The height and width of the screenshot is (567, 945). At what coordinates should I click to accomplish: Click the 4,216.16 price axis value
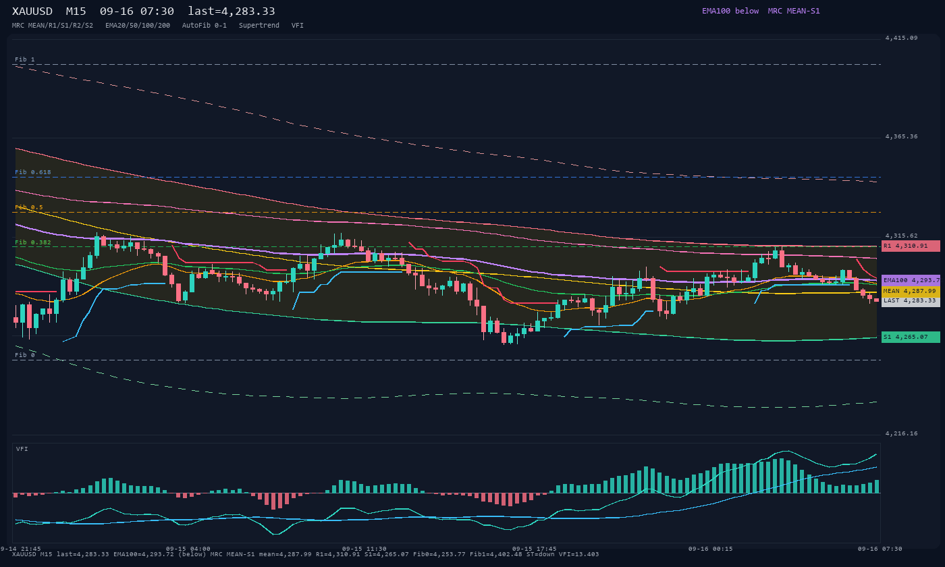coord(902,434)
